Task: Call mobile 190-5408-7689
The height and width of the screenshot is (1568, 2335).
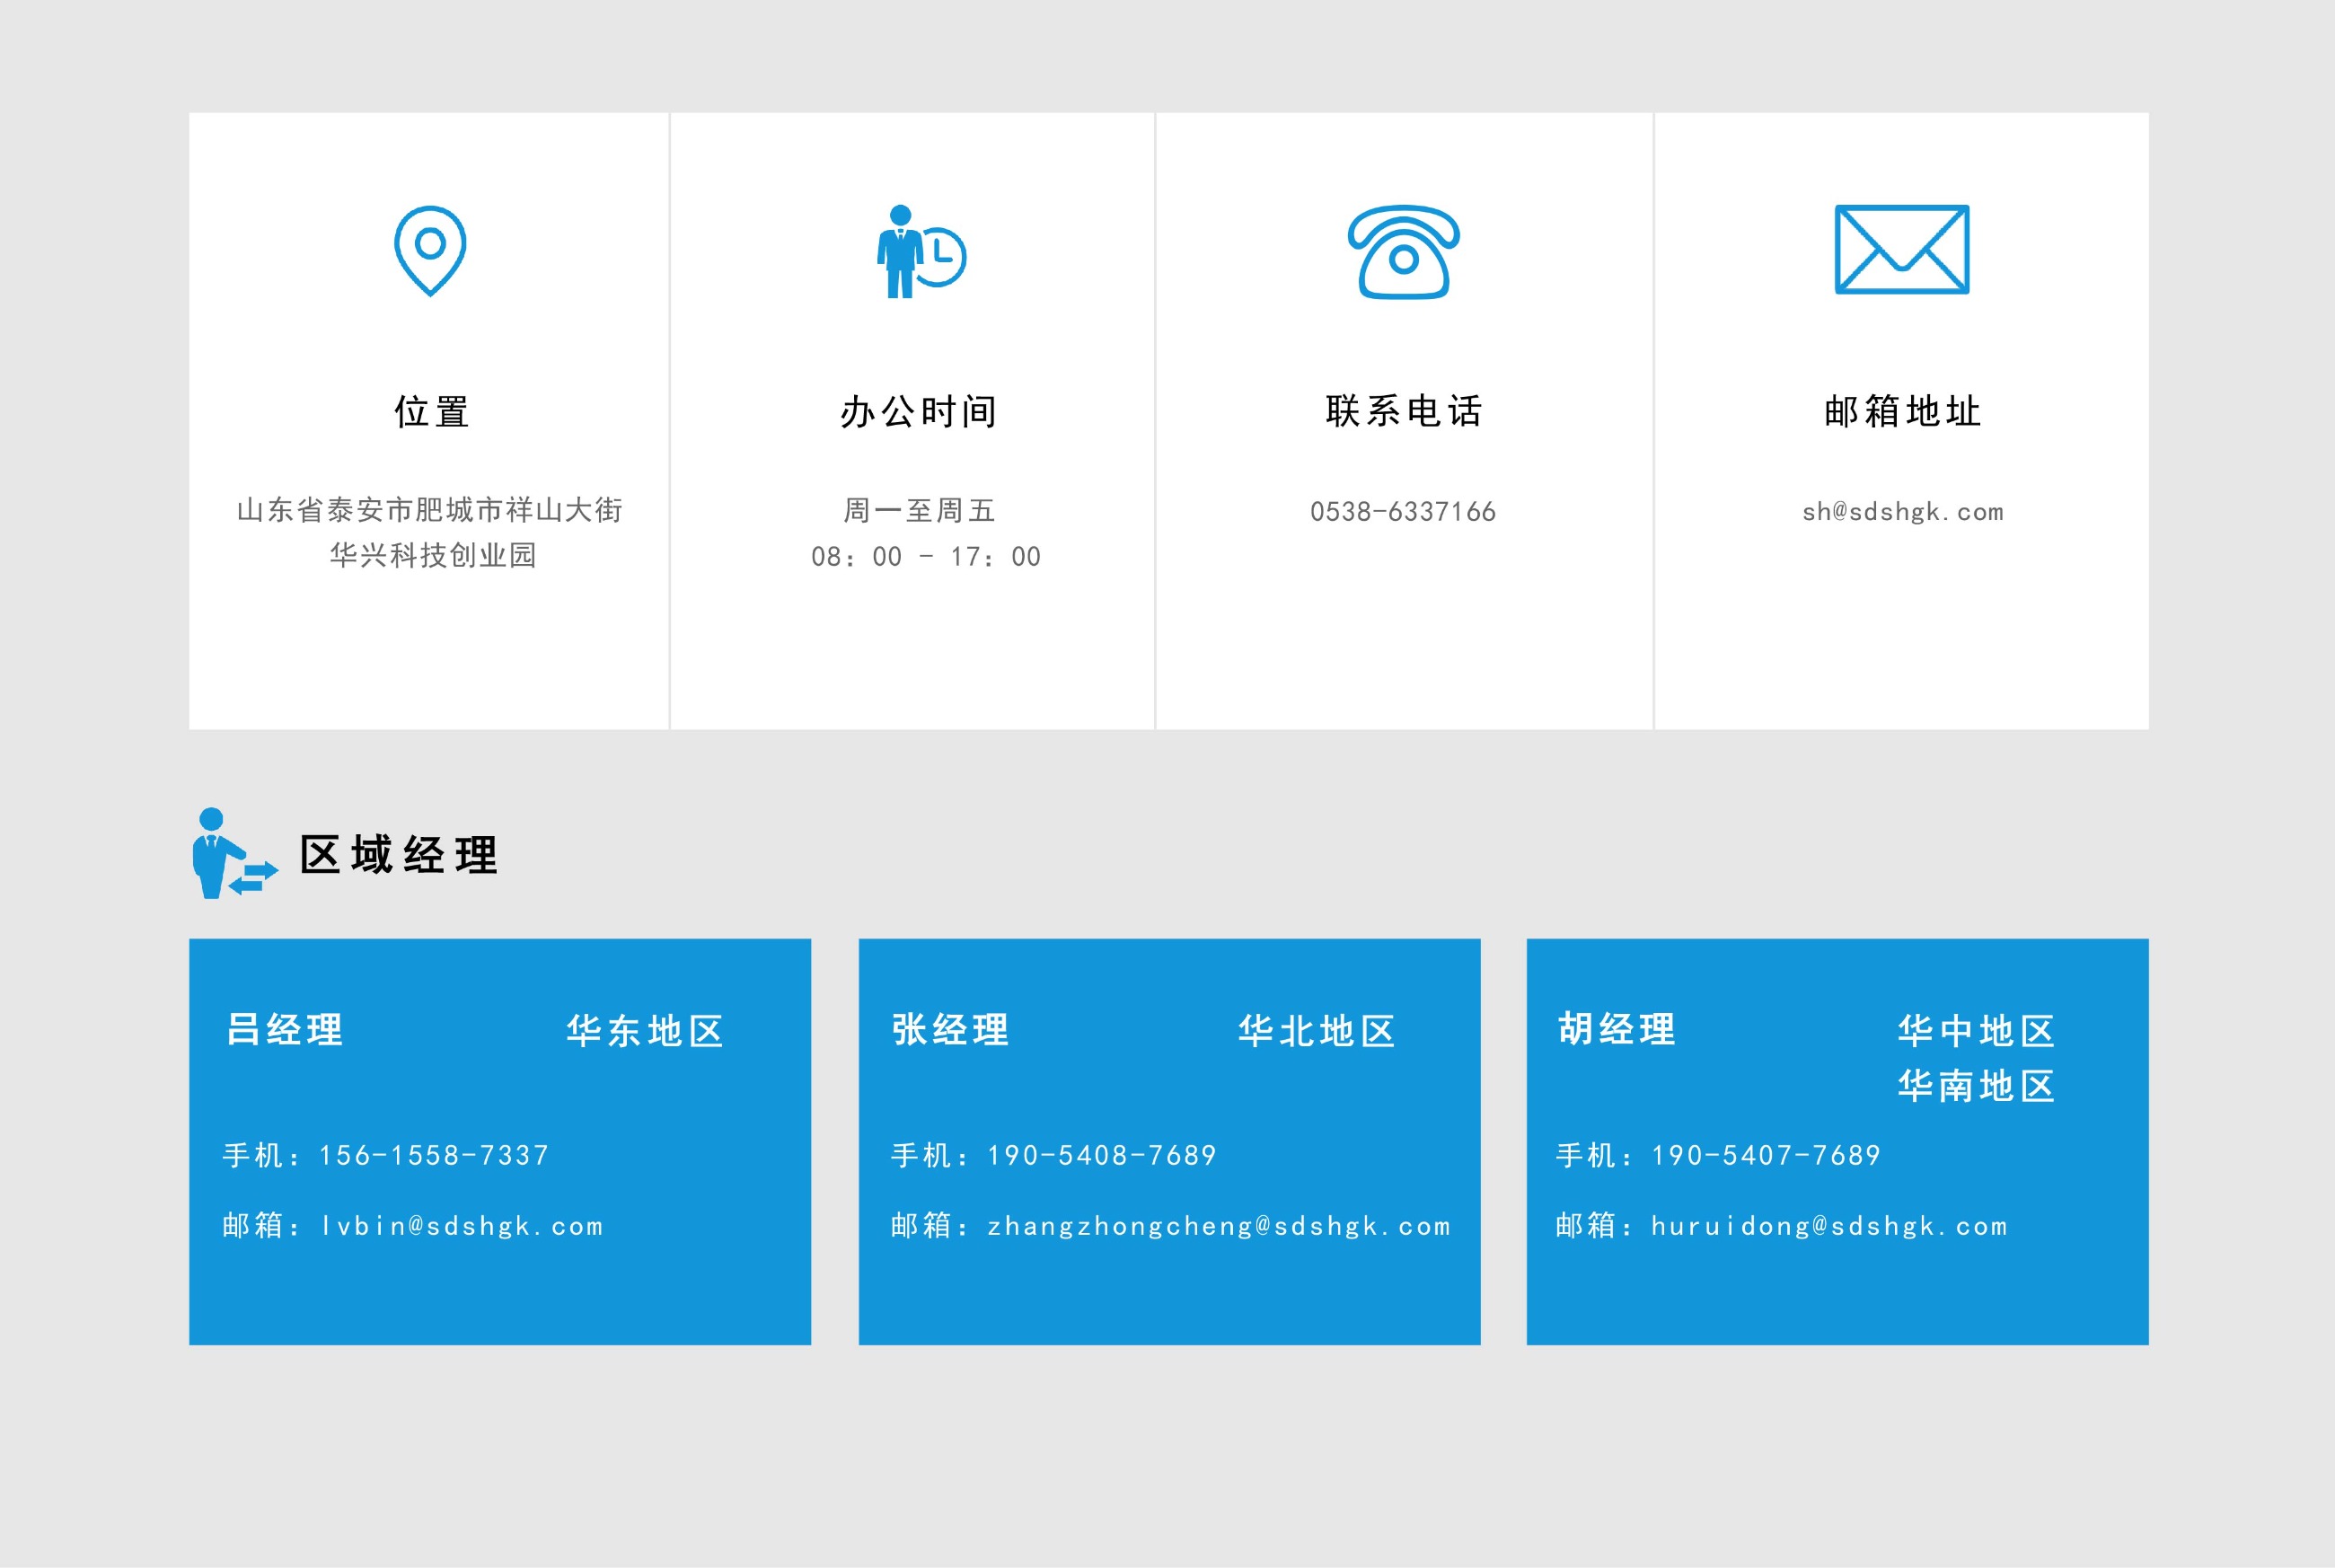Action: [1102, 1156]
